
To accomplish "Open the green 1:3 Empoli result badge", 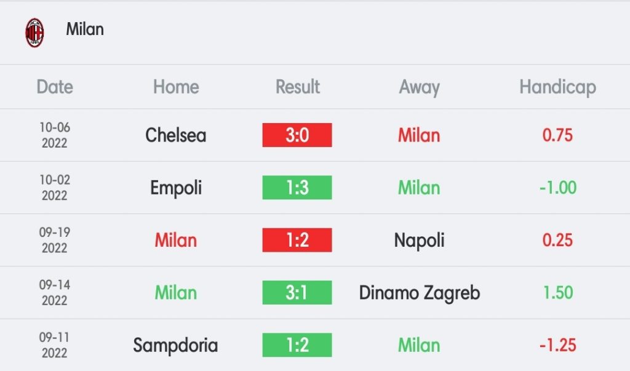I will [297, 187].
